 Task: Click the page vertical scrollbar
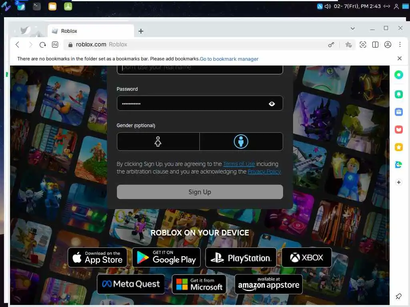pyautogui.click(x=387, y=199)
